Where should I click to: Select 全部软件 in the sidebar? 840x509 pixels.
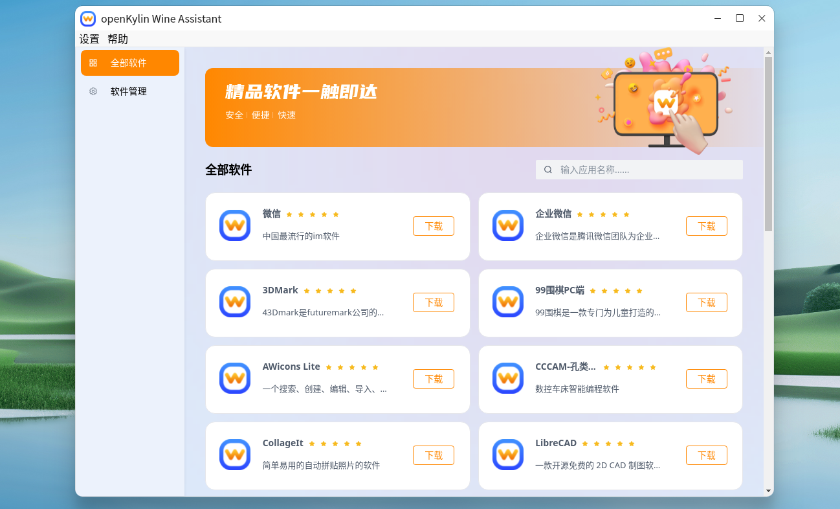click(x=130, y=63)
